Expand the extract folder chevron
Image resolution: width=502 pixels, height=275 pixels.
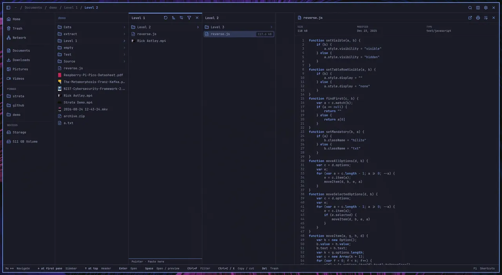point(124,34)
